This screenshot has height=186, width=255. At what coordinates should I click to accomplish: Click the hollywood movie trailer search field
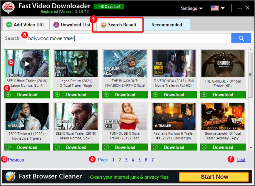[129, 38]
